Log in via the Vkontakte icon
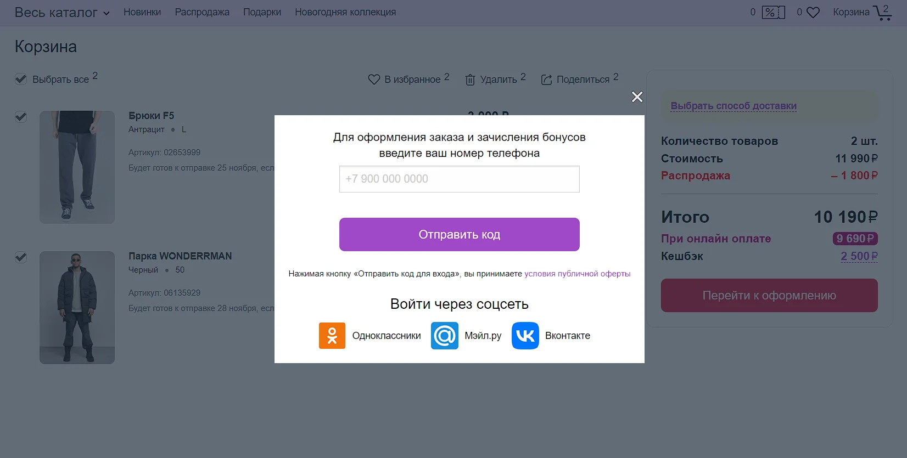 point(525,336)
